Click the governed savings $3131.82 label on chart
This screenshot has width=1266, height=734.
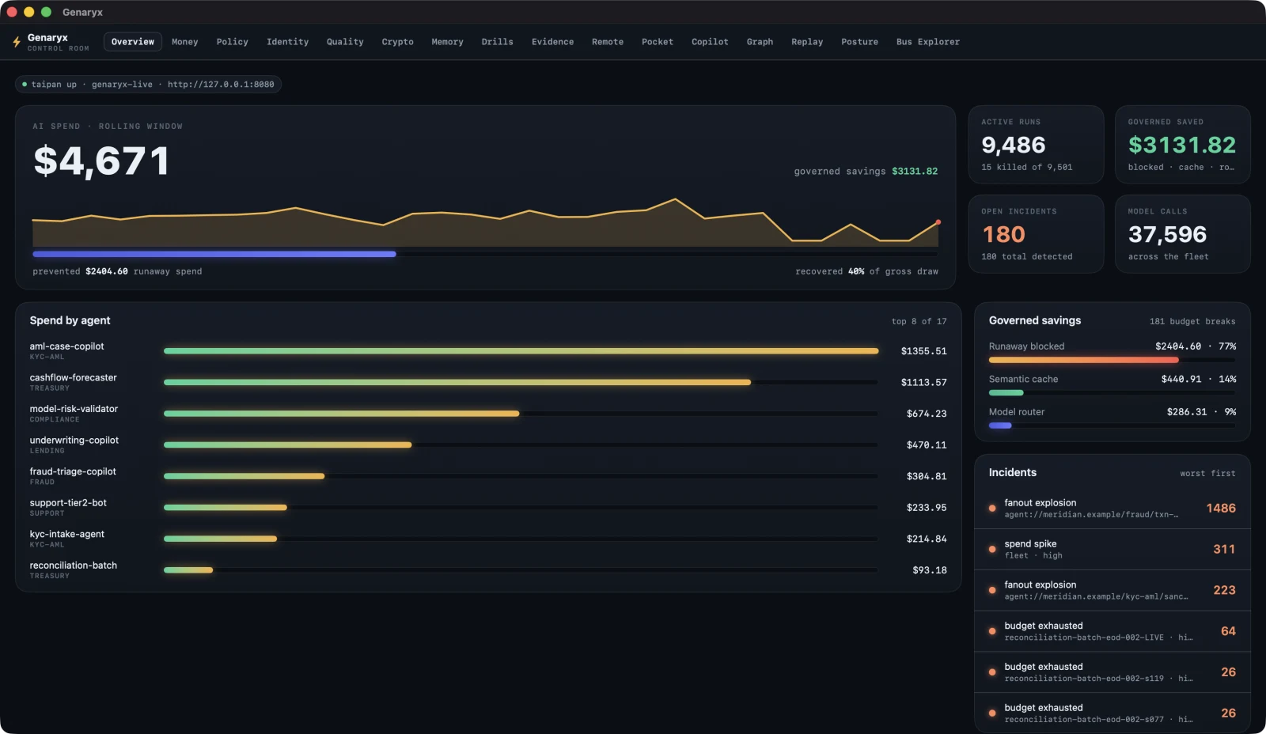pos(866,172)
